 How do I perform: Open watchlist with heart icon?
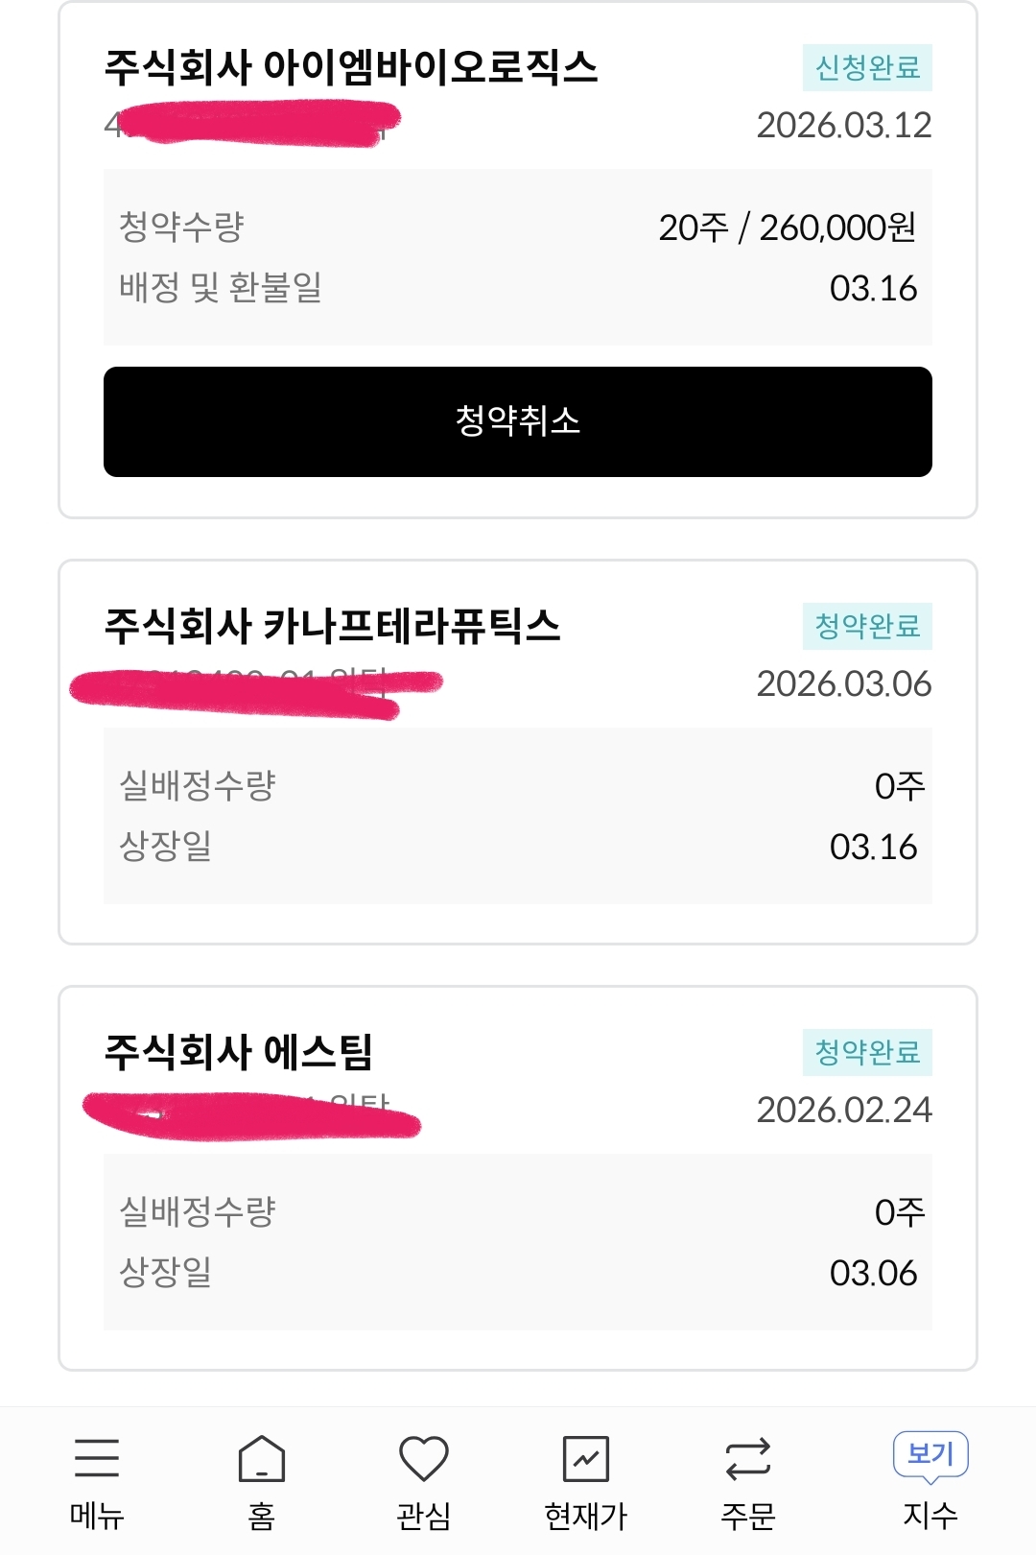pyautogui.click(x=423, y=1458)
